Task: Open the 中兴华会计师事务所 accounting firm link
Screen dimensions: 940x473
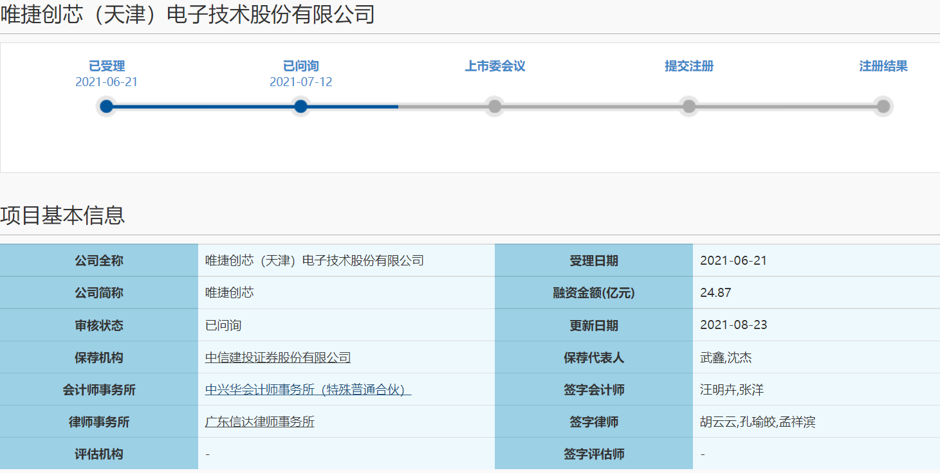Action: point(308,390)
